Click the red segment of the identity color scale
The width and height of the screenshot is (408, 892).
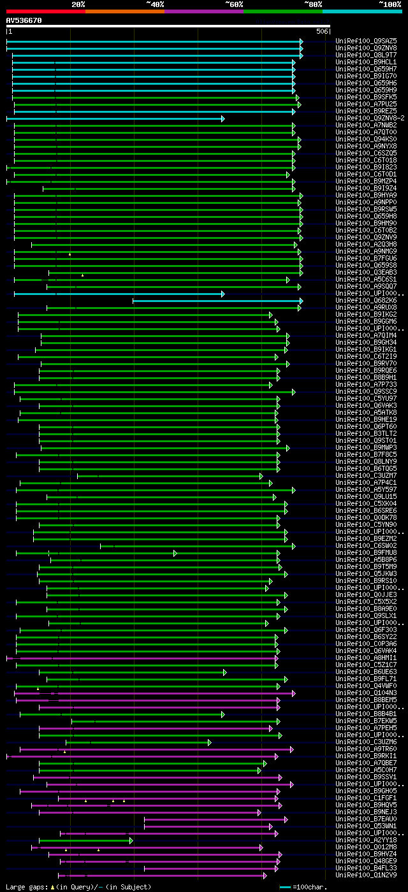[46, 11]
